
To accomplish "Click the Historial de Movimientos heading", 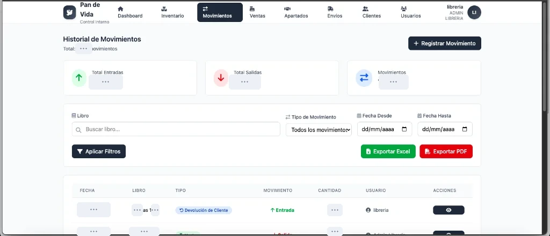I will pos(102,39).
